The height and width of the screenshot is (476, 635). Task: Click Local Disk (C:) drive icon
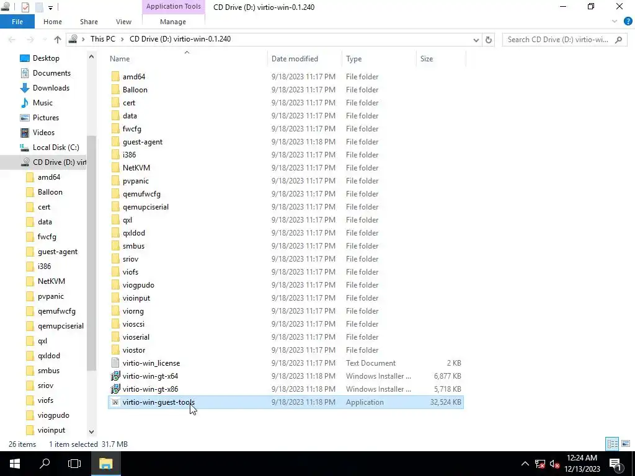click(x=25, y=148)
